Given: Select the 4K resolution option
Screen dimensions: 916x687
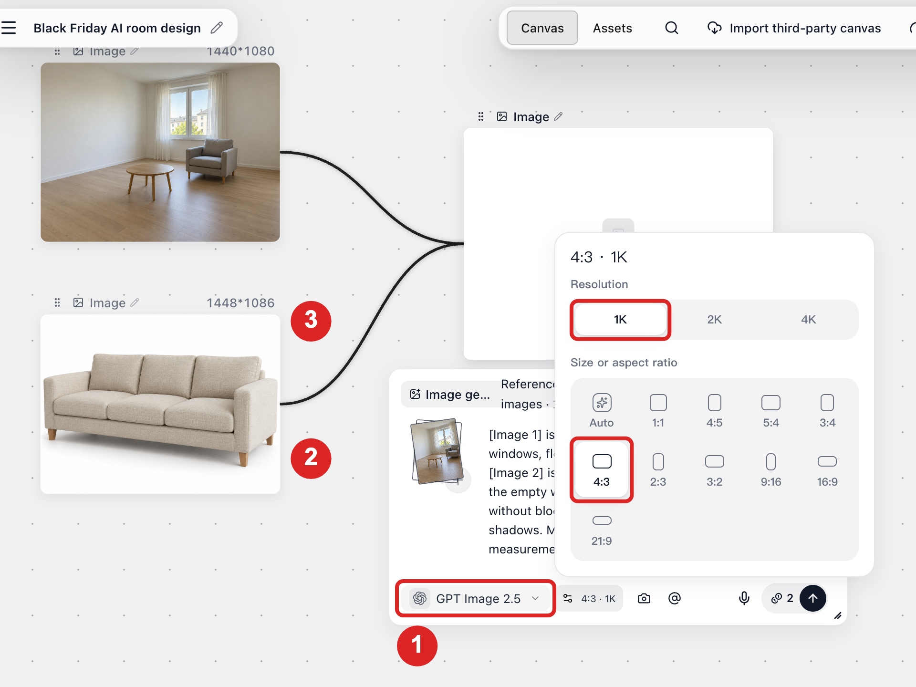Looking at the screenshot, I should coord(808,319).
